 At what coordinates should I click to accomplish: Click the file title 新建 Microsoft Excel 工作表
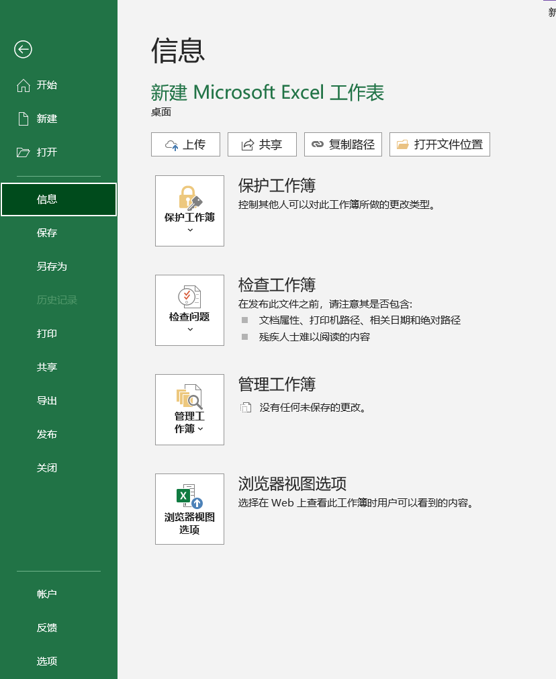click(x=268, y=92)
